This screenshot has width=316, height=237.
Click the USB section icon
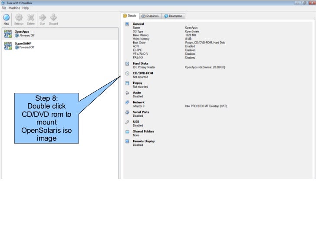[x=127, y=122]
